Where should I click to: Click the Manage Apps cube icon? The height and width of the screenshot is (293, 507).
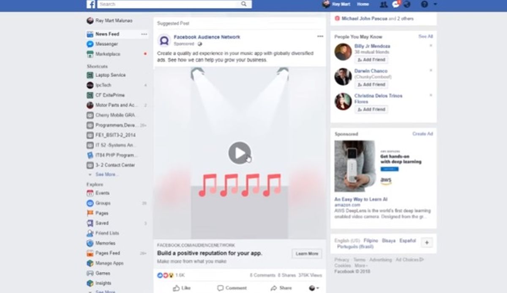pos(90,263)
